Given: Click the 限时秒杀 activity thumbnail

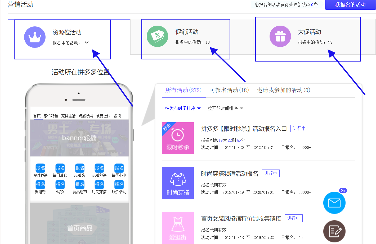Looking at the screenshot, I should (x=178, y=138).
